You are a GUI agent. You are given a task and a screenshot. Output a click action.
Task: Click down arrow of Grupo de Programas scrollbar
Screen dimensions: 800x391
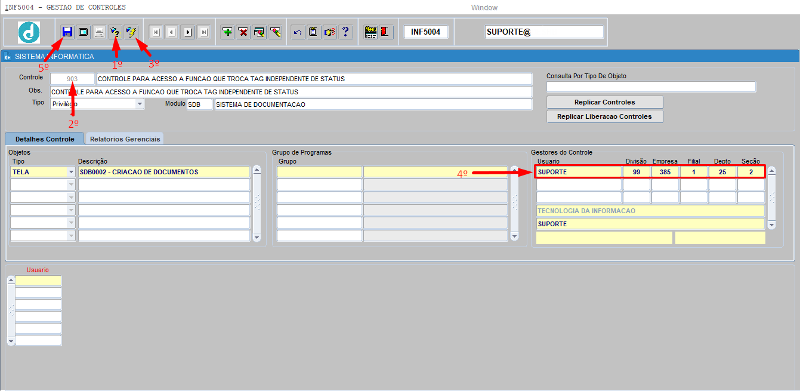(515, 237)
